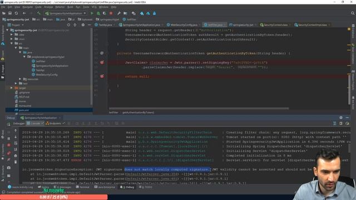The image size is (356, 200).
Task: Select JwtFilter class in project tree
Action: pyautogui.click(x=38, y=61)
